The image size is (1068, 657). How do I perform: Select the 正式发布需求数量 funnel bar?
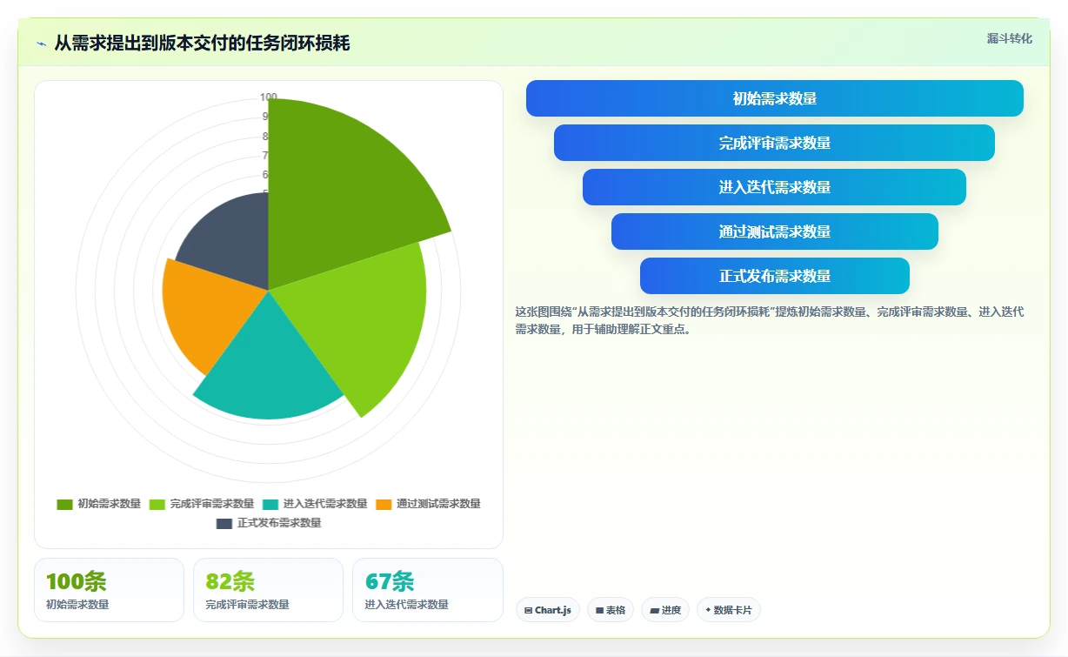(775, 276)
